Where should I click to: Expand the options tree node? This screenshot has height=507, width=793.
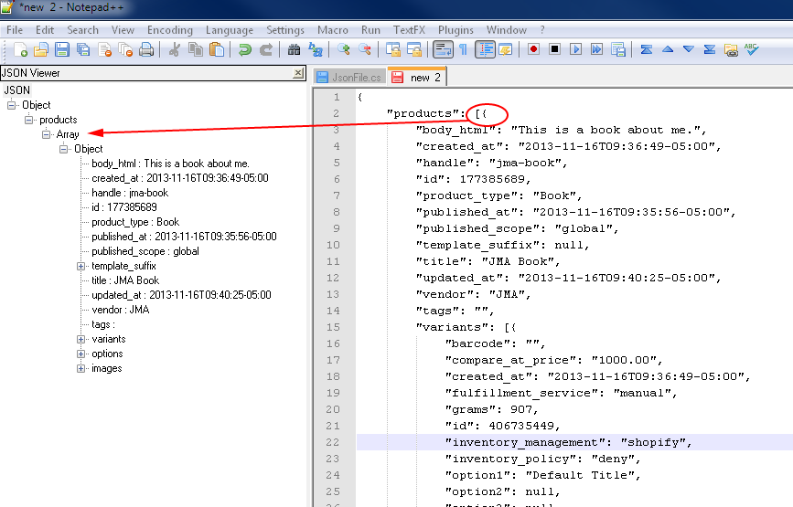coord(80,354)
